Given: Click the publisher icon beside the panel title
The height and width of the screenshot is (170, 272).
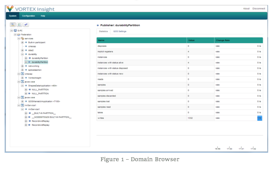Looking at the screenshot, I should click(98, 25).
